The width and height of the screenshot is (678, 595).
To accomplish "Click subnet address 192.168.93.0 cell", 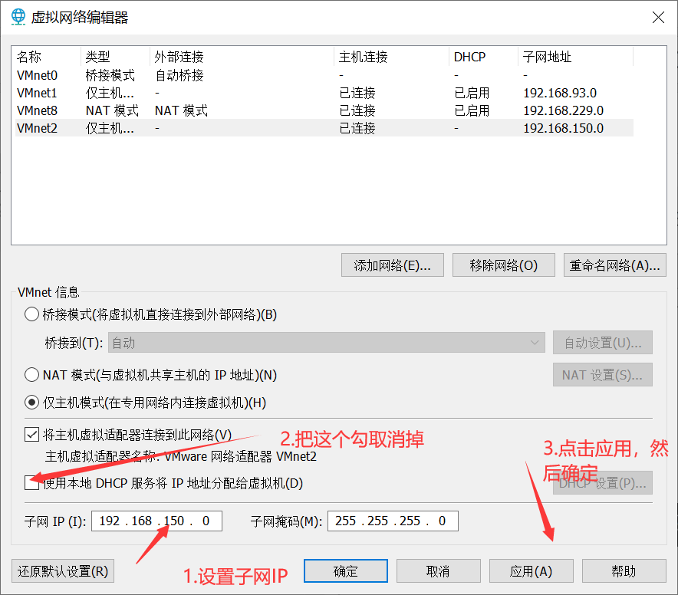I will point(560,93).
